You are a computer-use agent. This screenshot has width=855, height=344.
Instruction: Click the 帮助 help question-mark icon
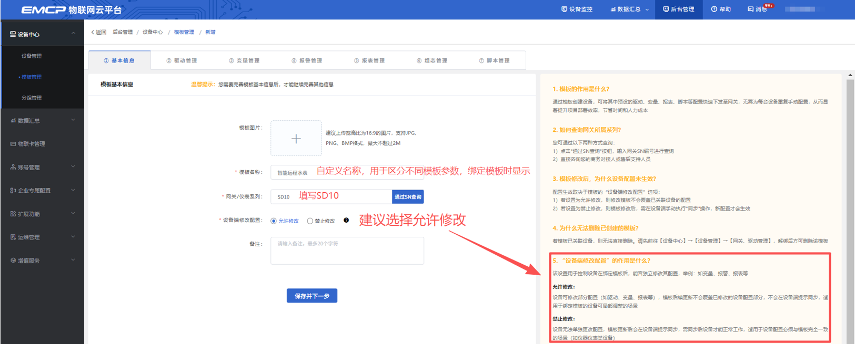pyautogui.click(x=714, y=9)
